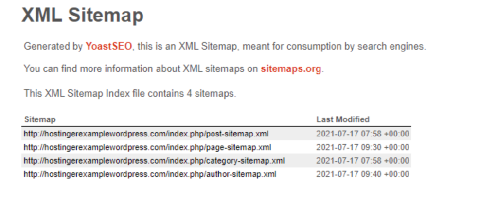This screenshot has height=204, width=498.
Task: Click the Last Modified column header
Action: pos(343,119)
